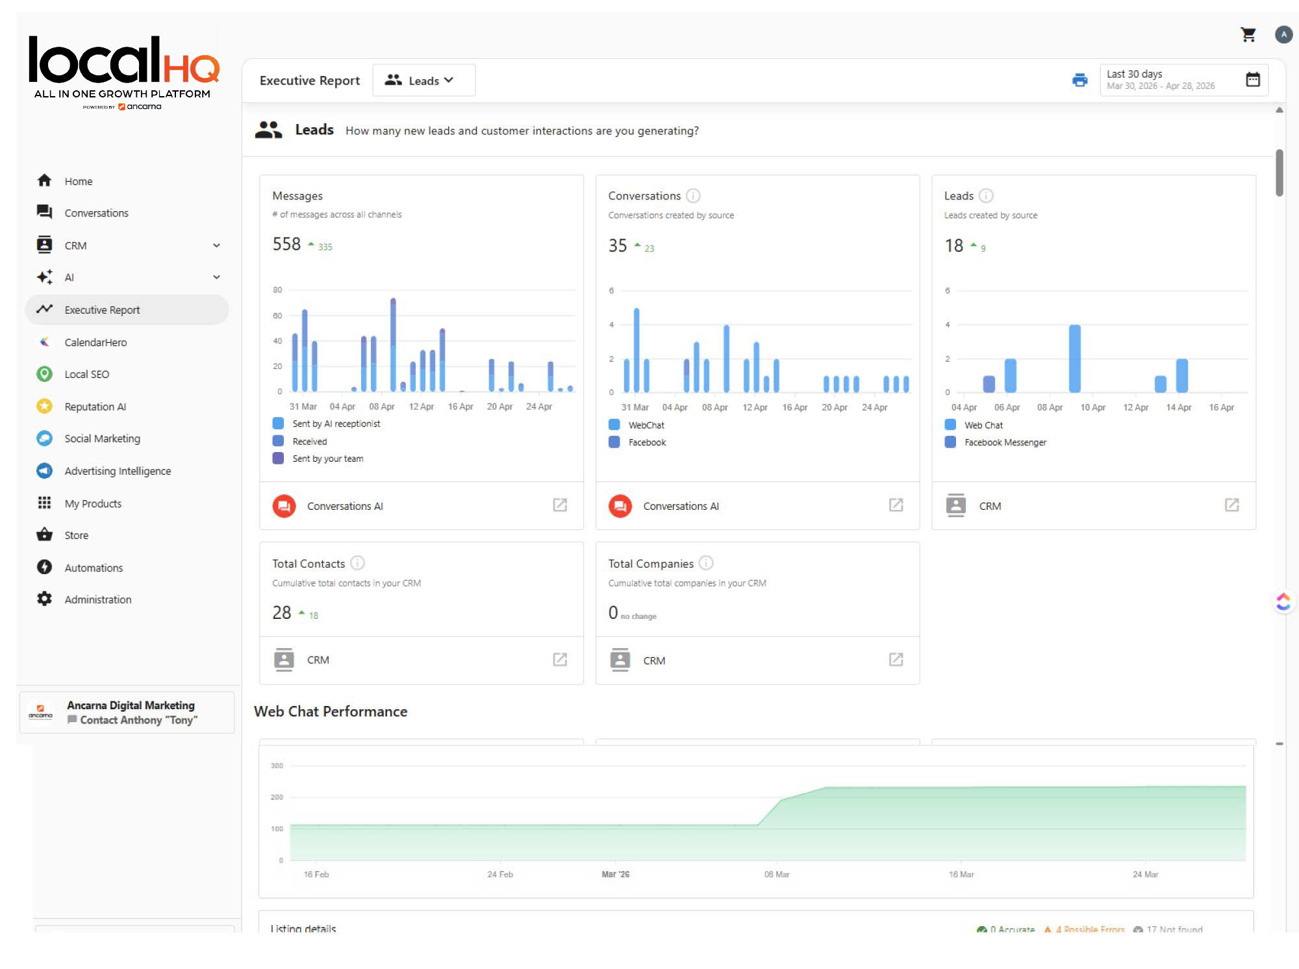Toggle 'WebChat' legend in Conversations chart
The image size is (1299, 969).
click(x=637, y=425)
